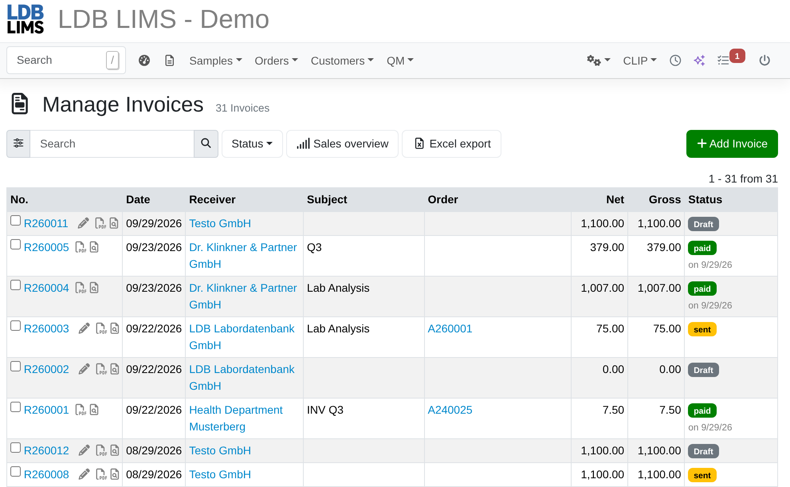The image size is (790, 487).
Task: Preview invoice R260004 document
Action: (x=94, y=288)
